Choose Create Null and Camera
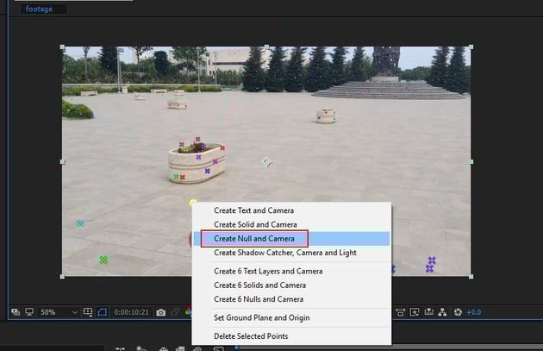 tap(291, 238)
